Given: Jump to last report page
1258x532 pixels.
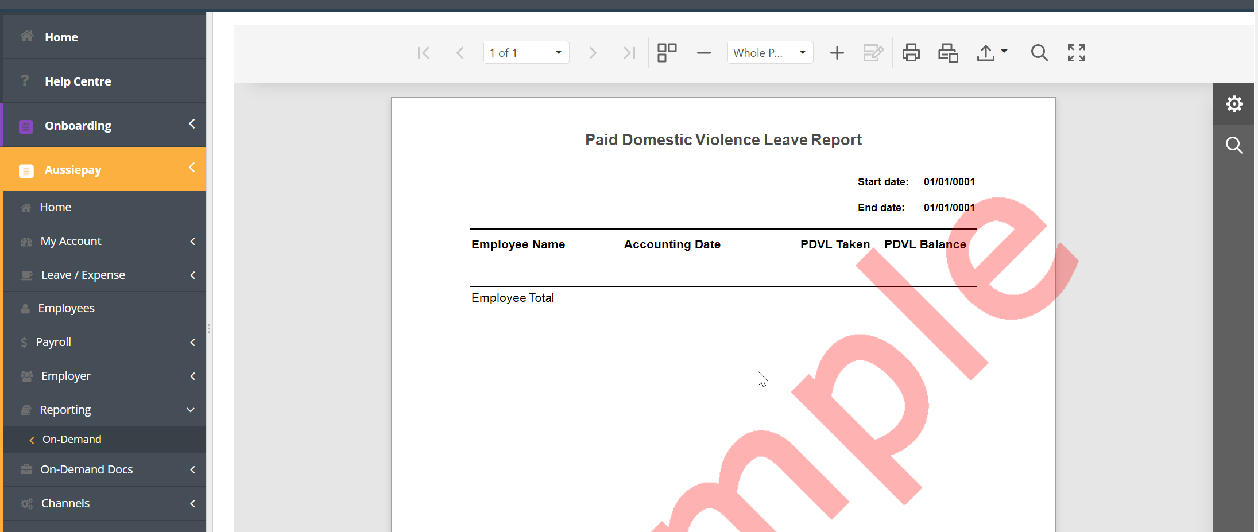Looking at the screenshot, I should tap(629, 53).
